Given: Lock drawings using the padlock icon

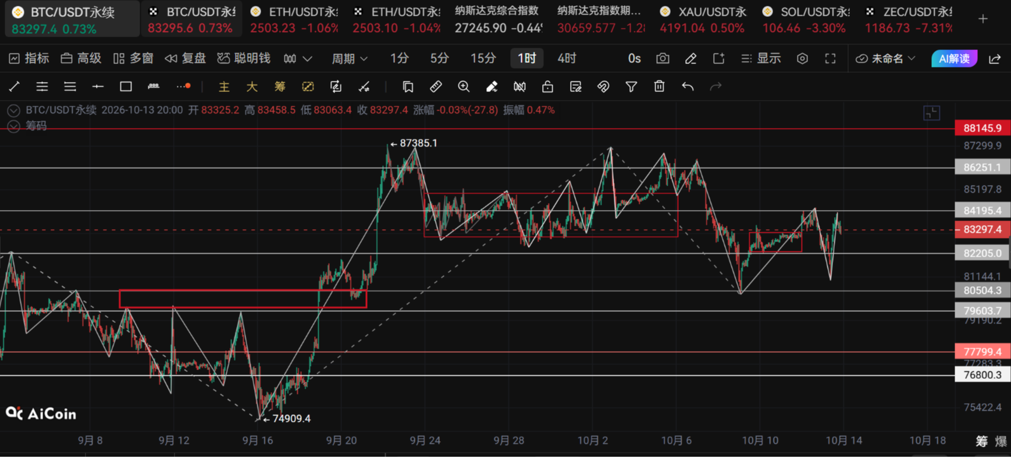Looking at the screenshot, I should point(547,87).
